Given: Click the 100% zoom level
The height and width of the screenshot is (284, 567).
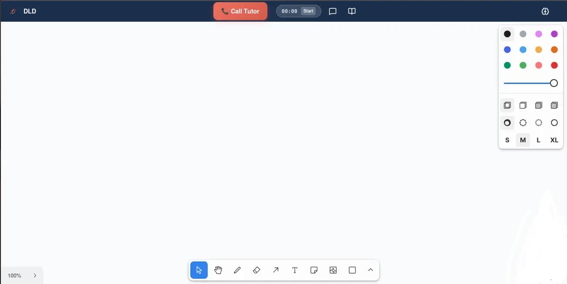Looking at the screenshot, I should click(14, 276).
